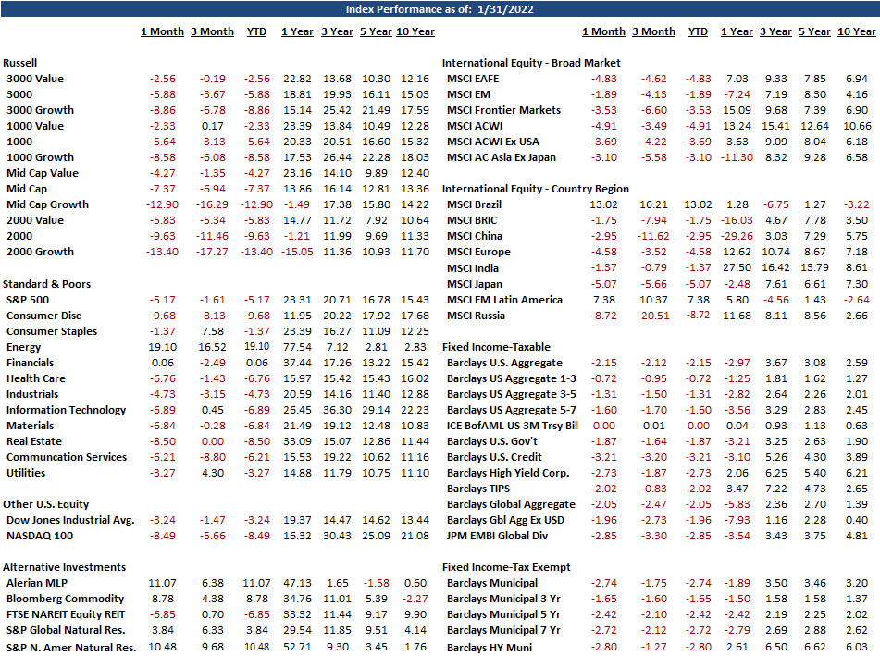880x656 pixels.
Task: Click the 'Communcation Services' row label
Action: coord(67,457)
